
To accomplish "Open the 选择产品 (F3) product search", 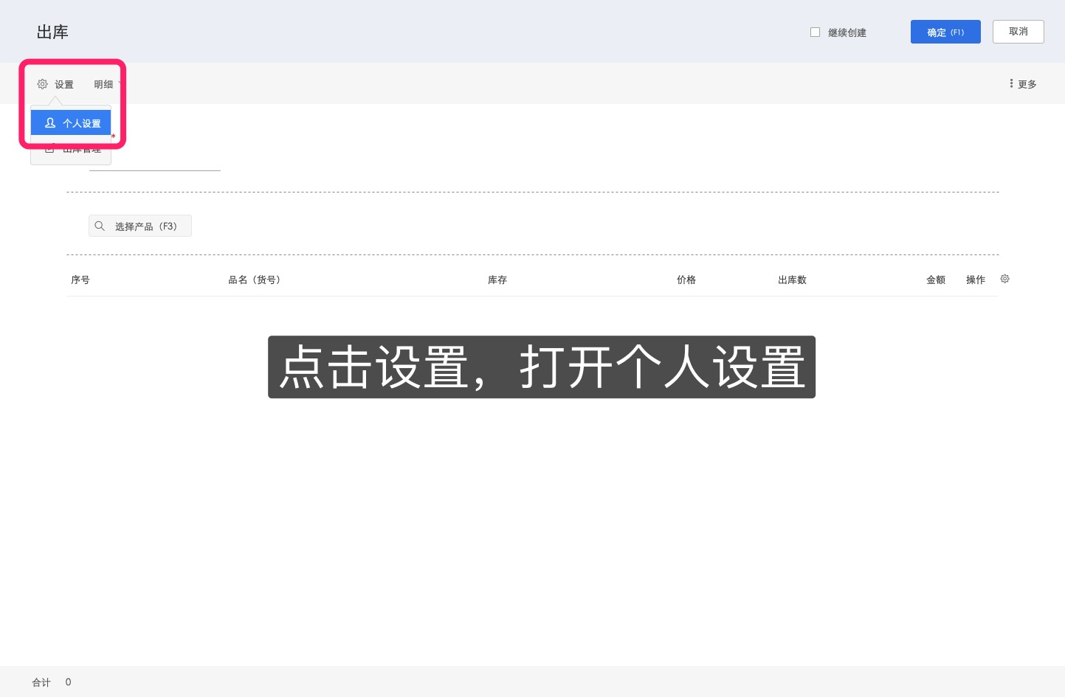I will click(140, 226).
